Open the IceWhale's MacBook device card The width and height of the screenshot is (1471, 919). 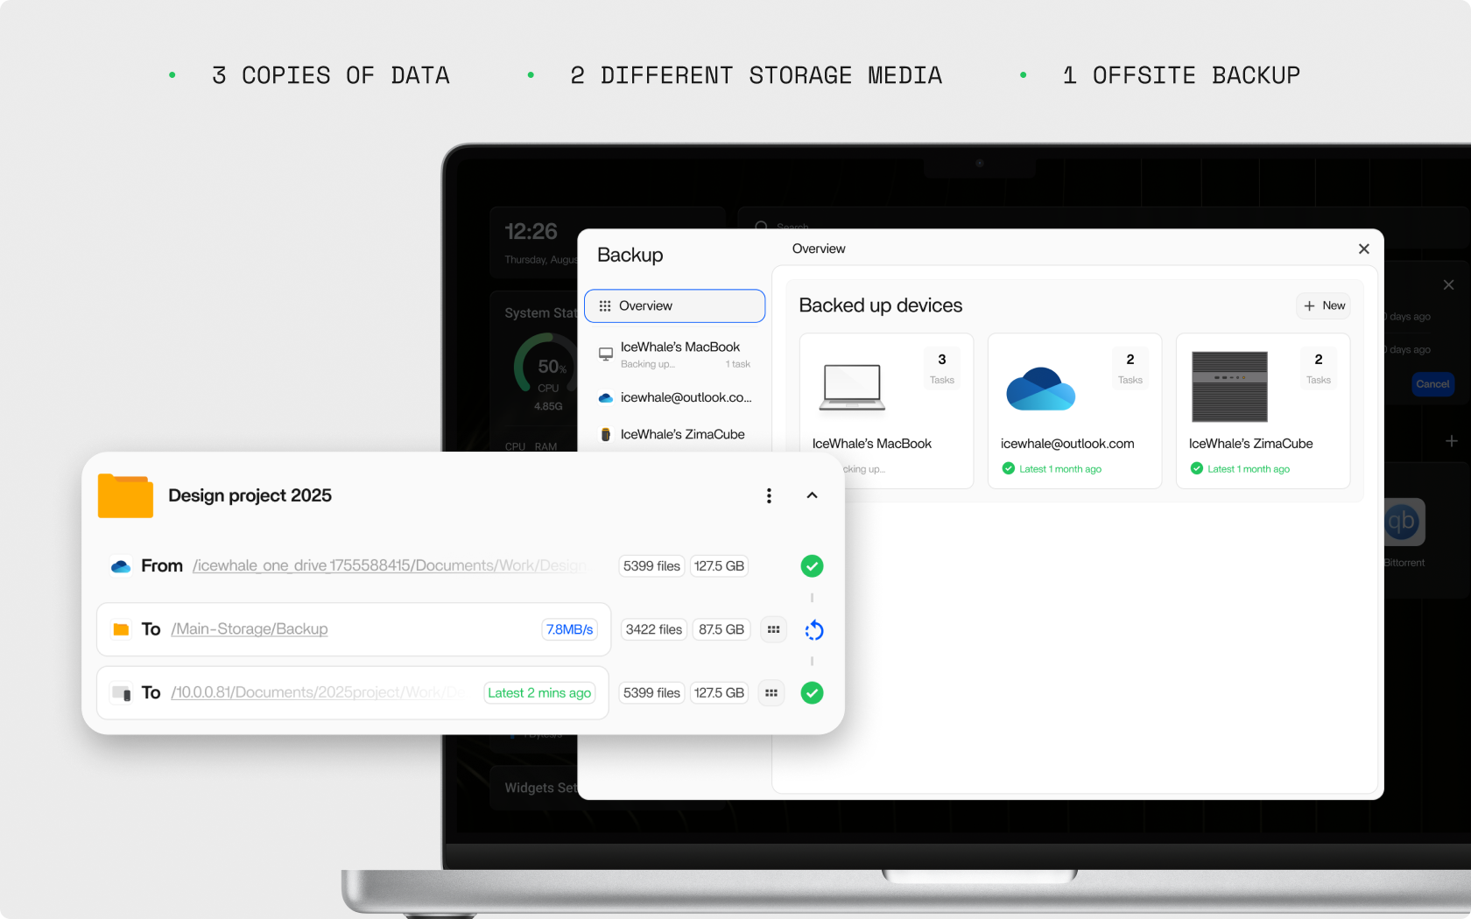coord(886,410)
